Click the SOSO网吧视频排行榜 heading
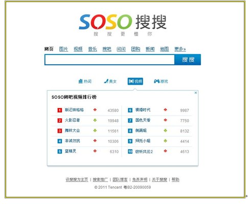The height and width of the screenshot is (204, 248). (74, 97)
